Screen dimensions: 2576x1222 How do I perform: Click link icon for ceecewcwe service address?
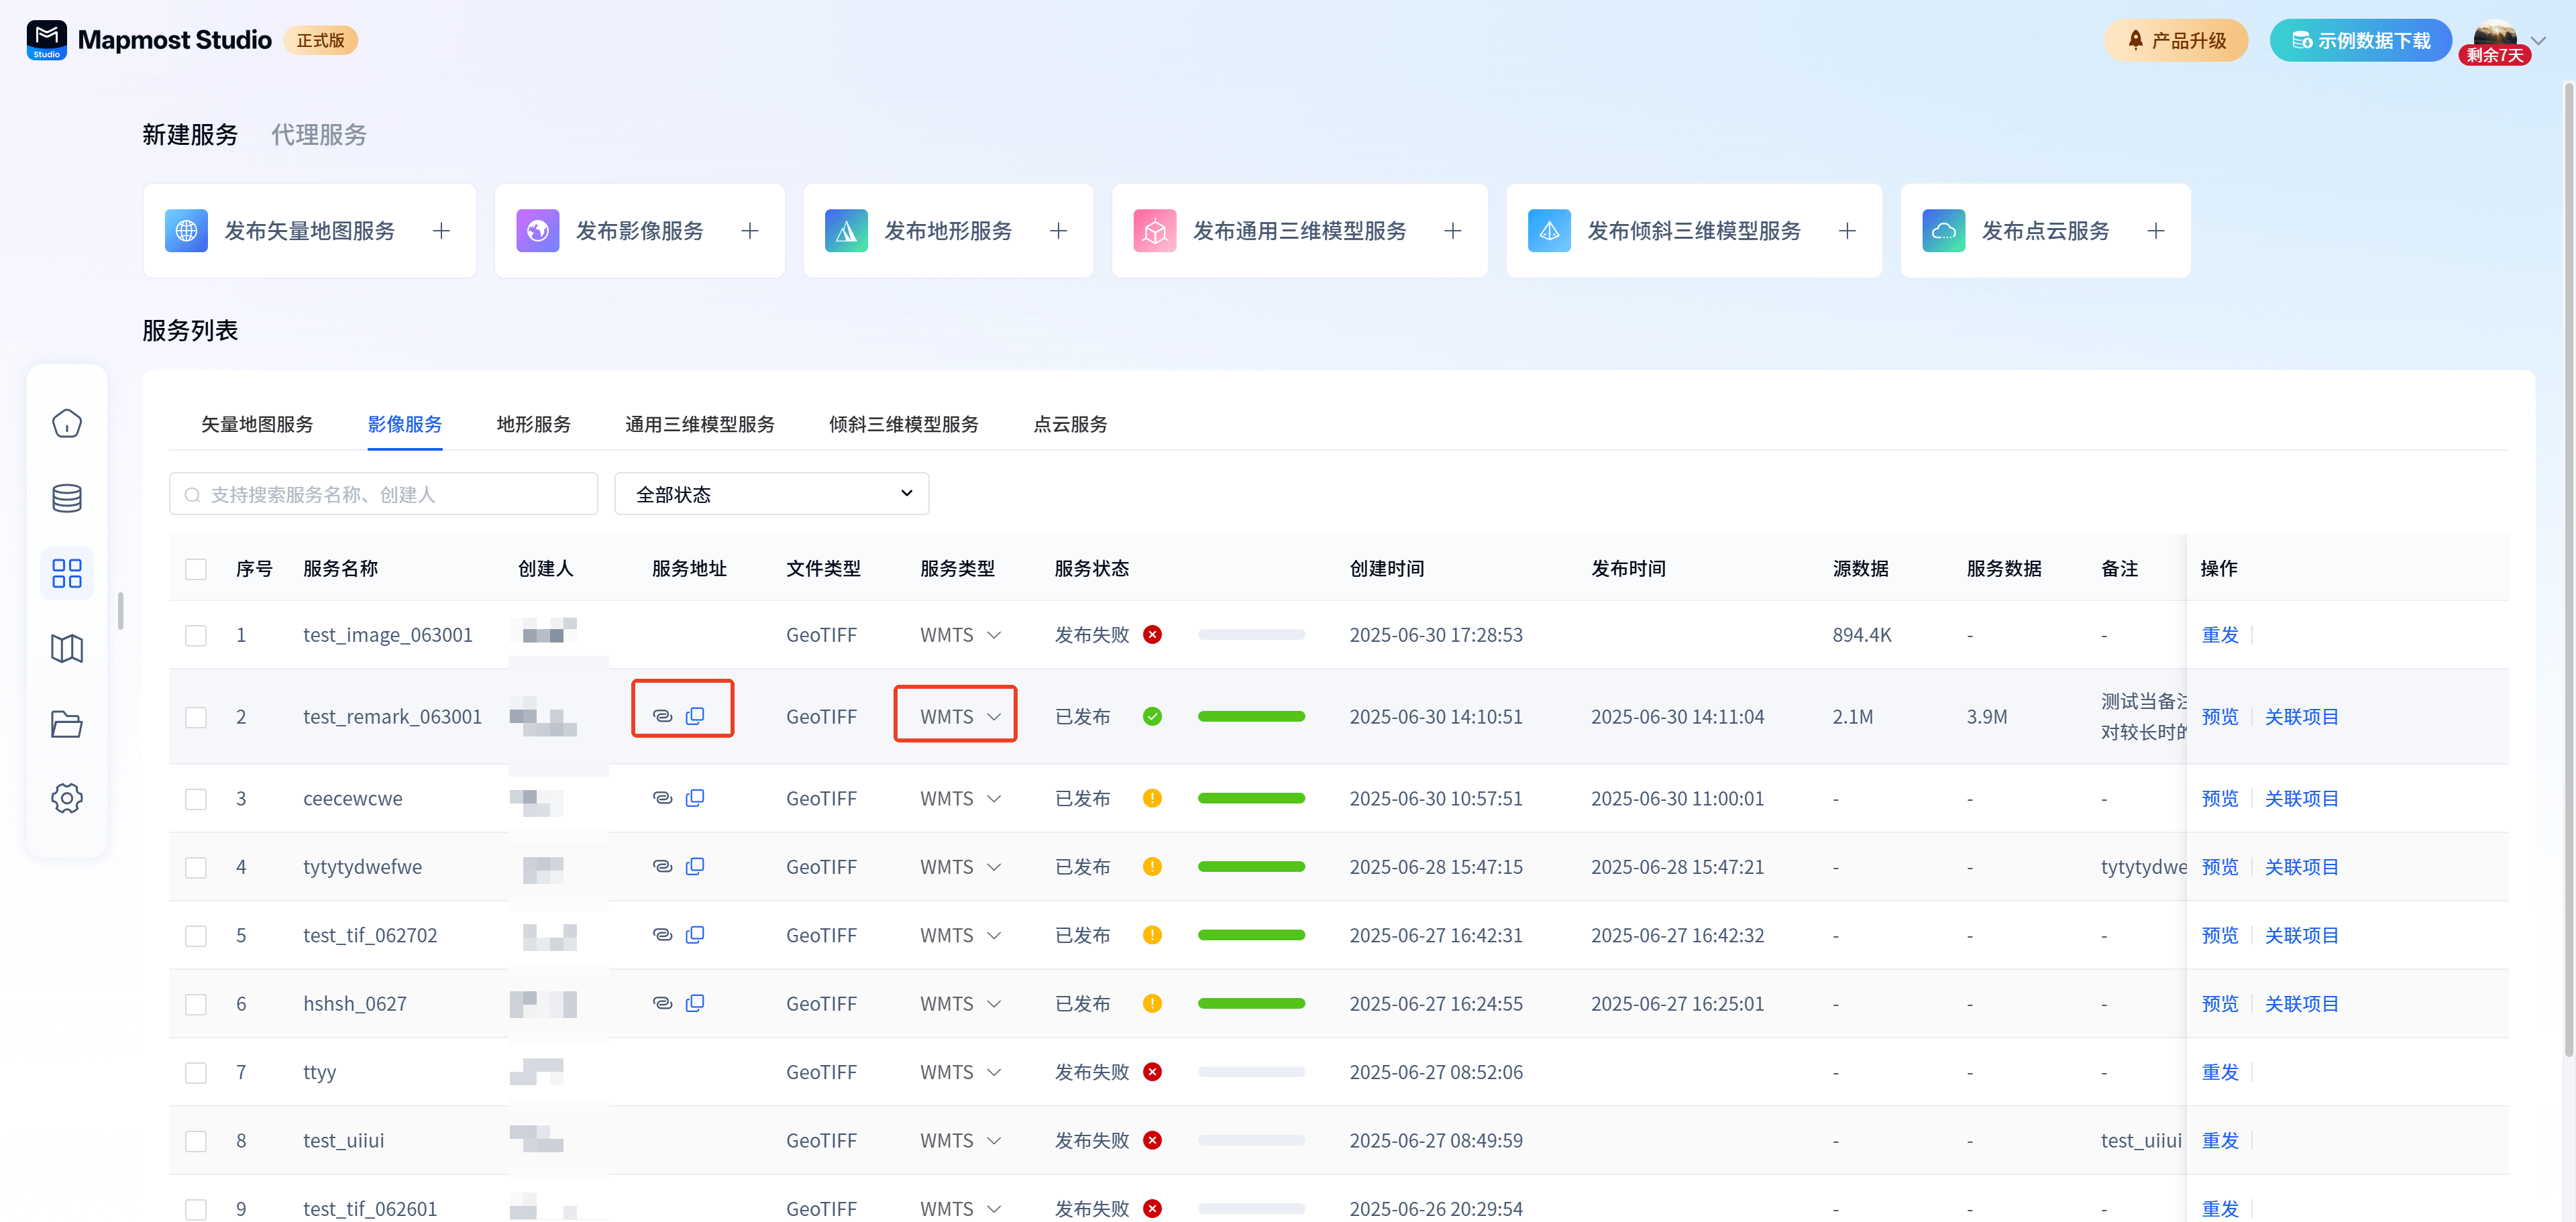[x=662, y=798]
